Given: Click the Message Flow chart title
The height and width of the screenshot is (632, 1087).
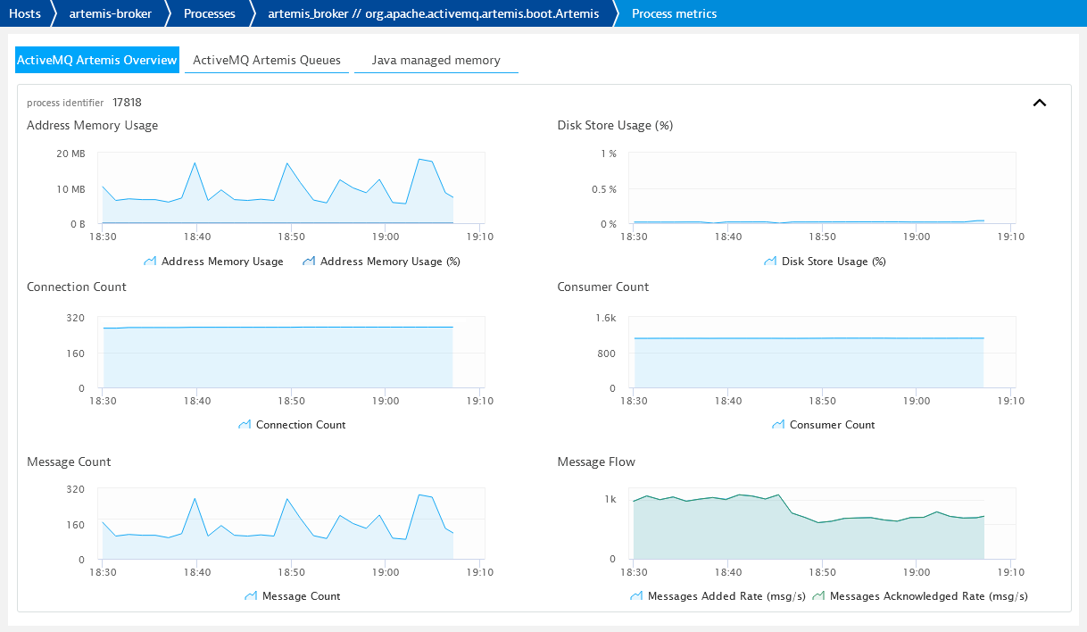Looking at the screenshot, I should tap(596, 462).
